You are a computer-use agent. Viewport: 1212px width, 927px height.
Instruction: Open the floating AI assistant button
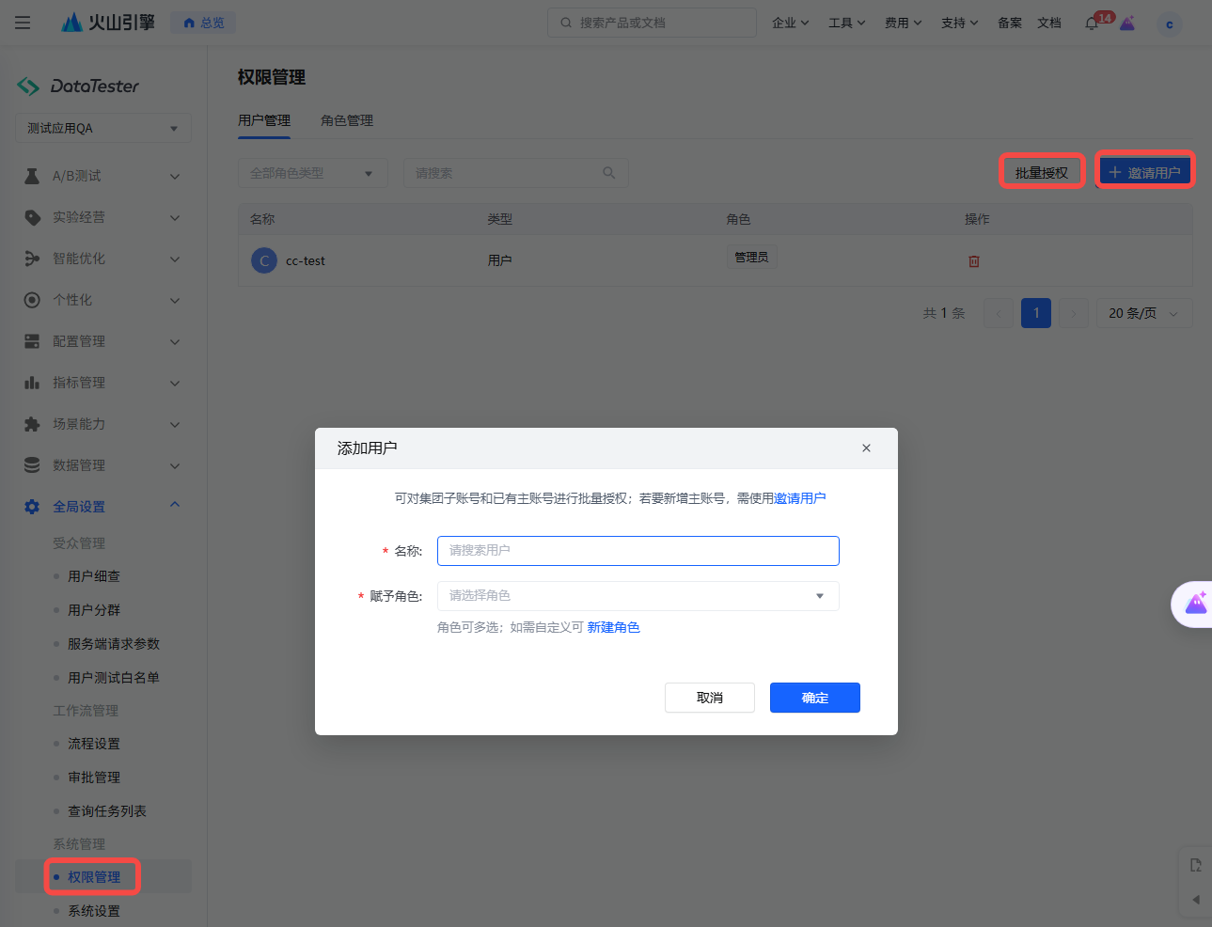pyautogui.click(x=1194, y=604)
